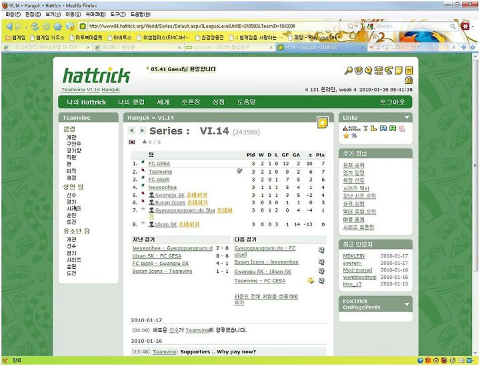
Task: Click the yellow boot icon in Links
Action: (373, 128)
